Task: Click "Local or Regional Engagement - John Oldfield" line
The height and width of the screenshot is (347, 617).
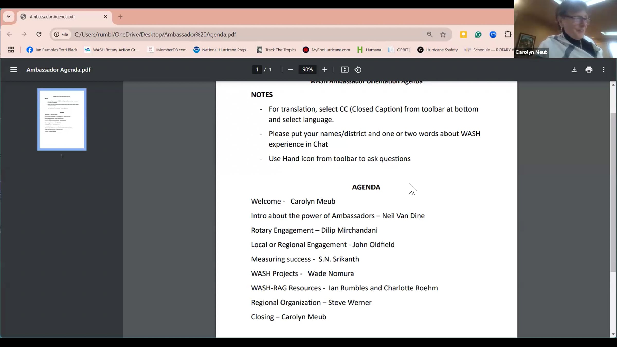Action: point(323,245)
